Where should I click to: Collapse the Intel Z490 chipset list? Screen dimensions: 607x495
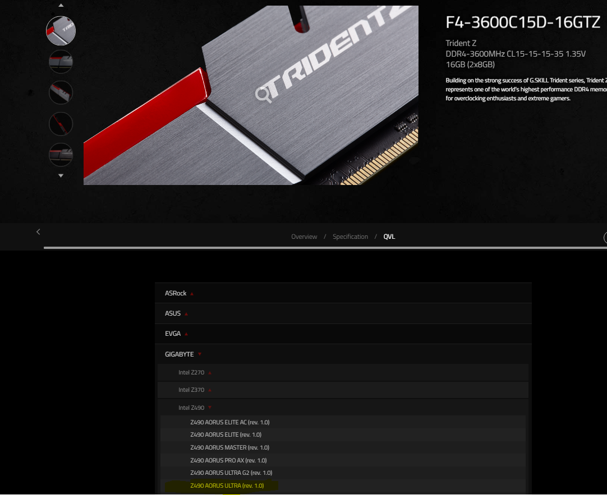click(x=343, y=408)
